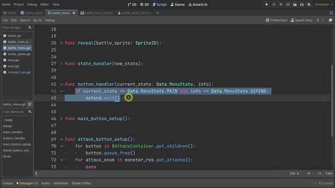Open the Go To menu

(37, 20)
